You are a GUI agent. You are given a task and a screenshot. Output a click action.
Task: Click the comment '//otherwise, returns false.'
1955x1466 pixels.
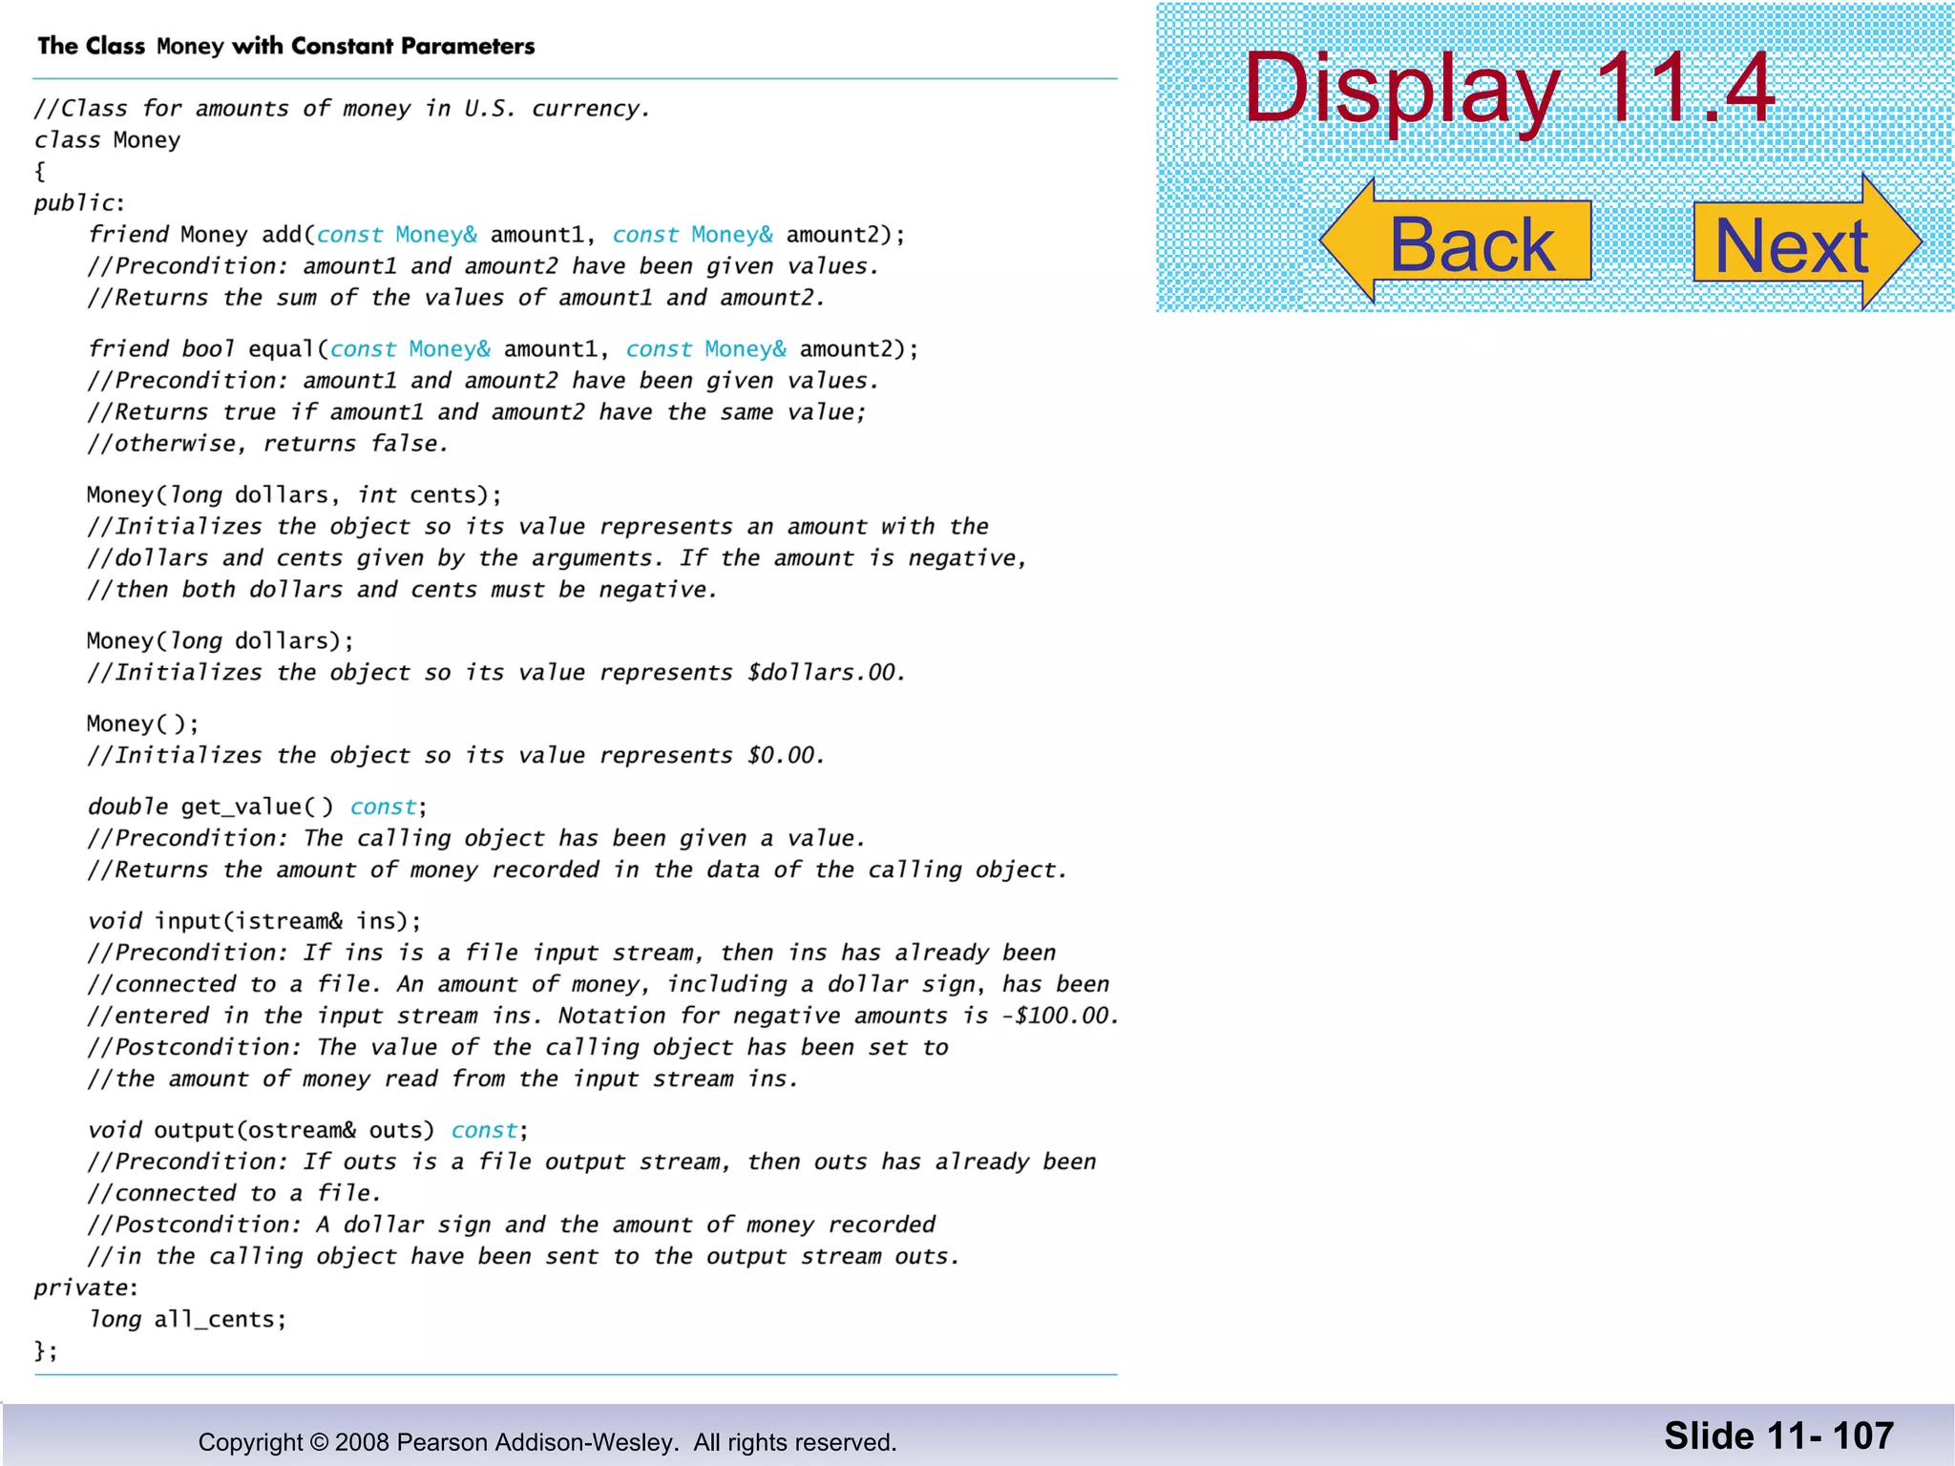(x=268, y=444)
